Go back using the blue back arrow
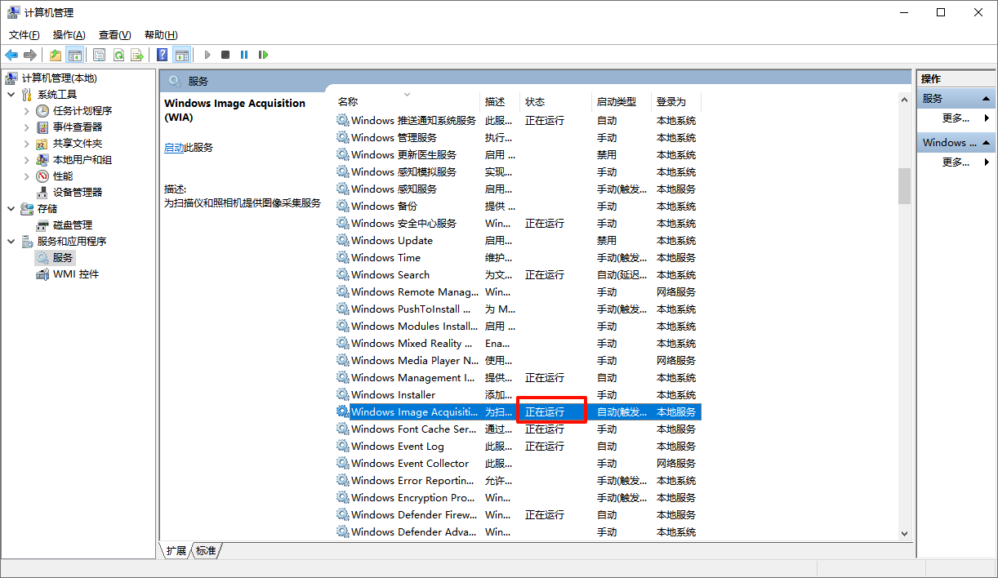998x578 pixels. tap(11, 55)
